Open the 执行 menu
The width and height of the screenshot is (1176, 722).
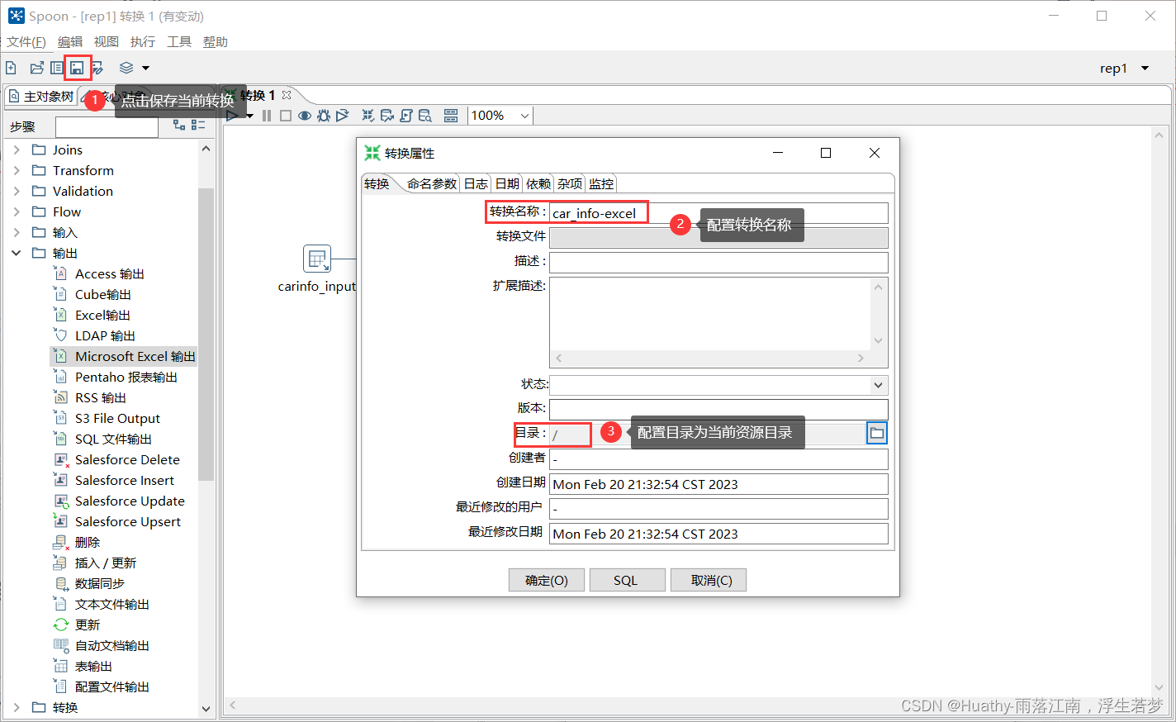tap(143, 41)
